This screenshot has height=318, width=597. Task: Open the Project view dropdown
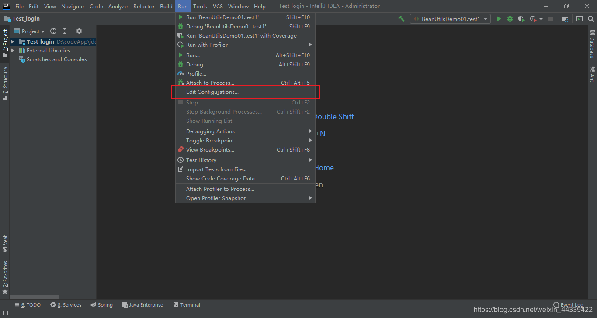point(30,31)
